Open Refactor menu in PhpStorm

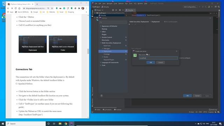click(121, 3)
